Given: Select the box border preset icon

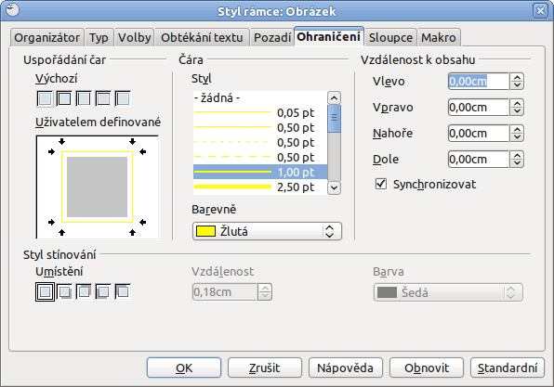Looking at the screenshot, I should pyautogui.click(x=64, y=98).
